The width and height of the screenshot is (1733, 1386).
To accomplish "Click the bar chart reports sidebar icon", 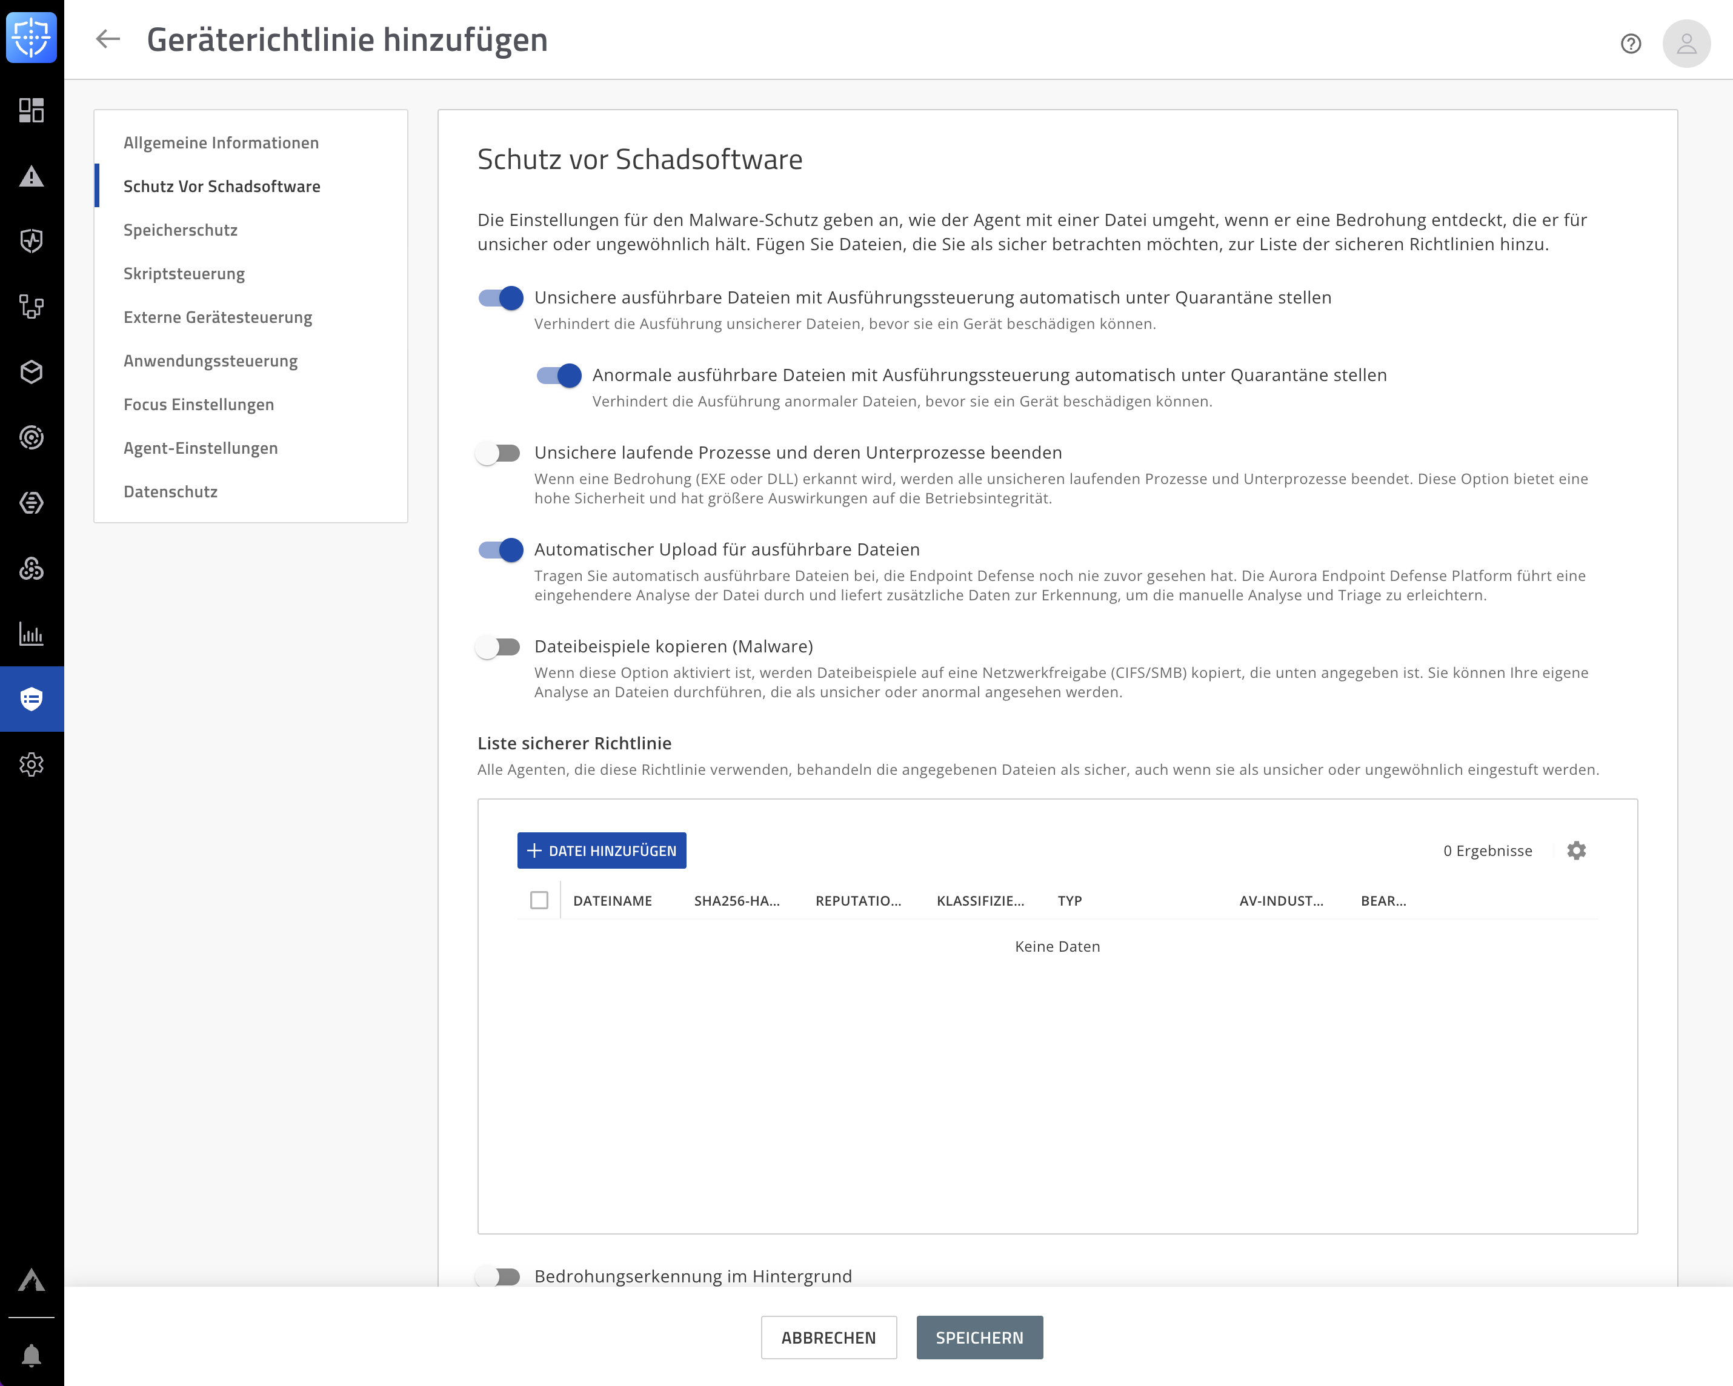I will (x=32, y=634).
